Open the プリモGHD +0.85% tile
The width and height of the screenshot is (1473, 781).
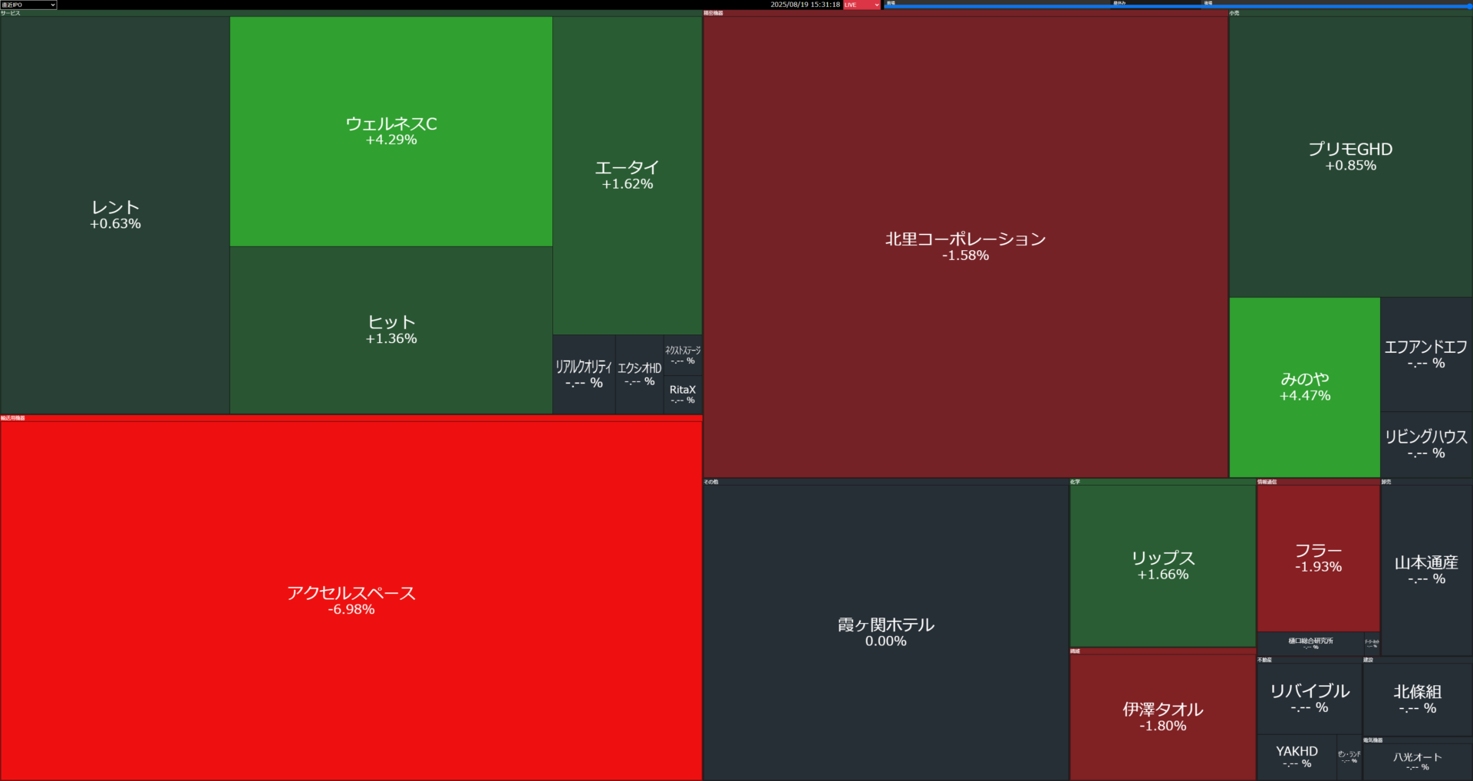tap(1350, 157)
